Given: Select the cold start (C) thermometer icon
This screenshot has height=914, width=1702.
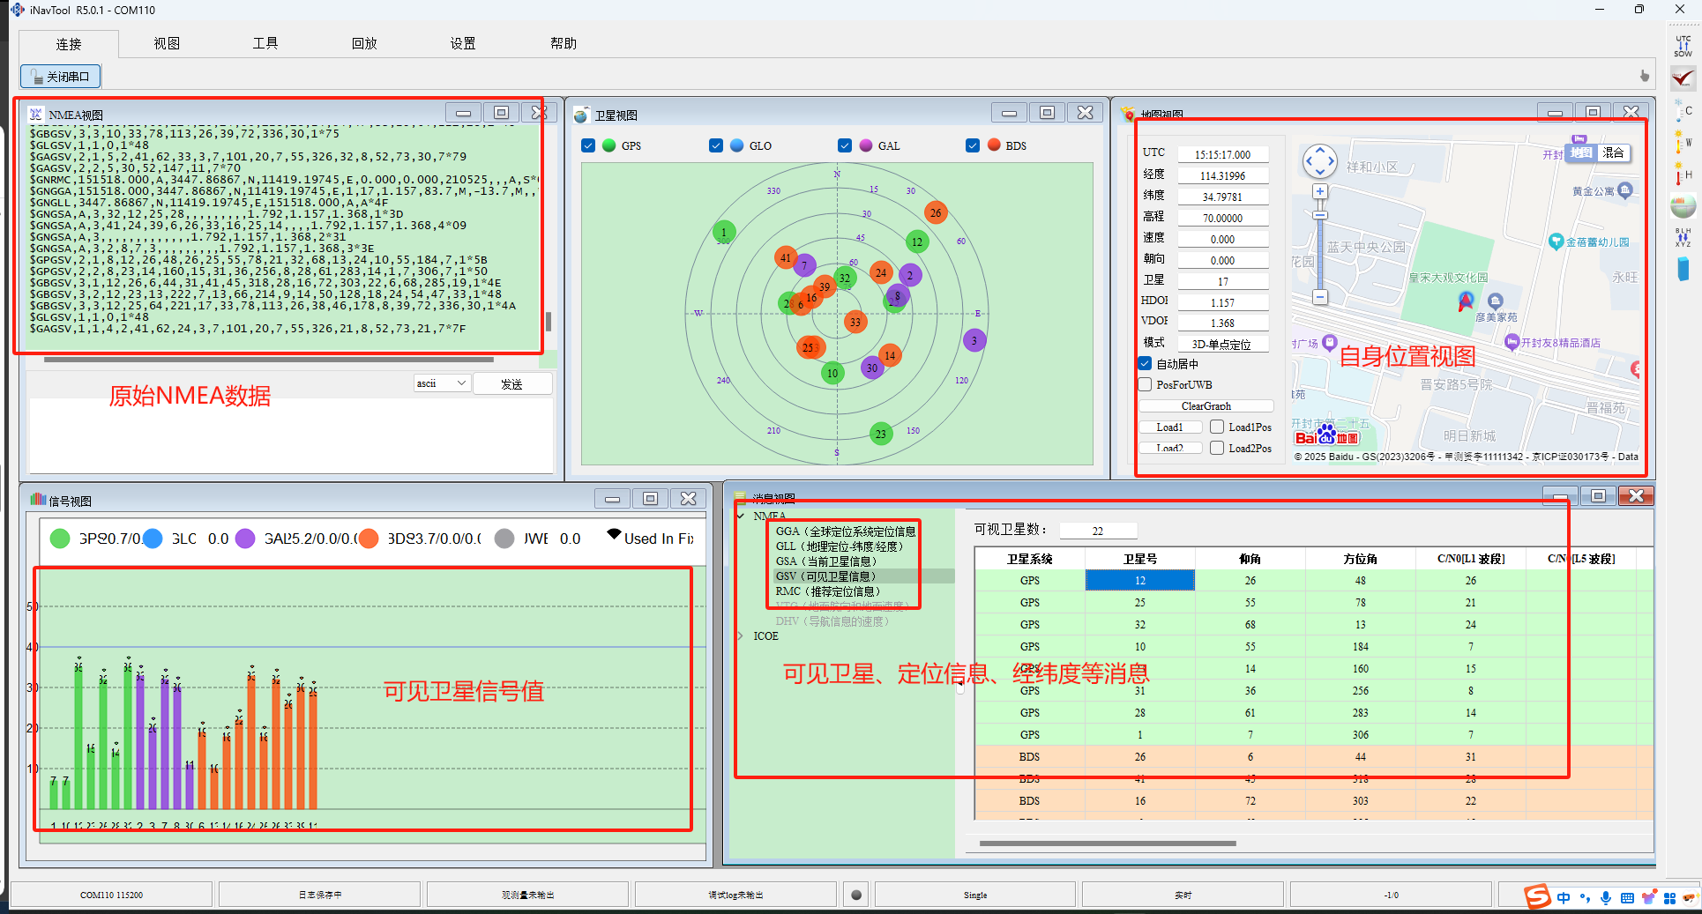Looking at the screenshot, I should pos(1682,112).
